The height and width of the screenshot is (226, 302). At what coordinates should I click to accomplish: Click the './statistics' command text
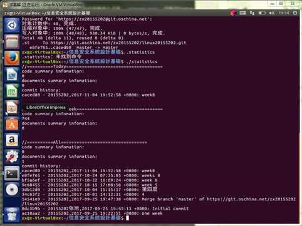142,62
